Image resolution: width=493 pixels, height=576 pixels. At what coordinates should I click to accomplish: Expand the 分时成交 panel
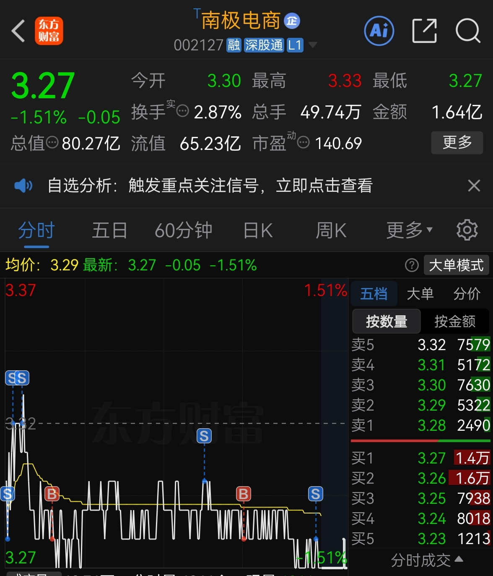427,560
